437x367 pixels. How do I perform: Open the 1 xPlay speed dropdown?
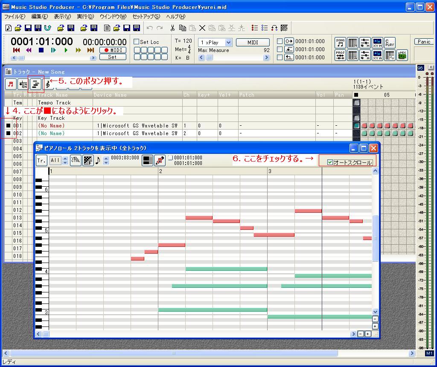[228, 43]
